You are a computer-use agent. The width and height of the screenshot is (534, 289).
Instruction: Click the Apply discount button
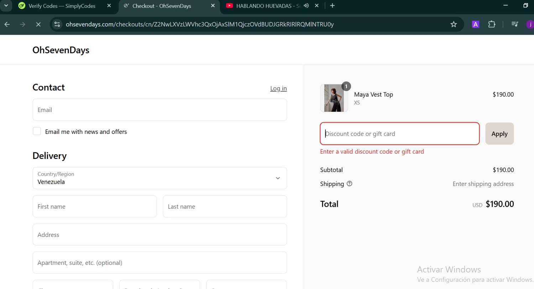click(499, 134)
